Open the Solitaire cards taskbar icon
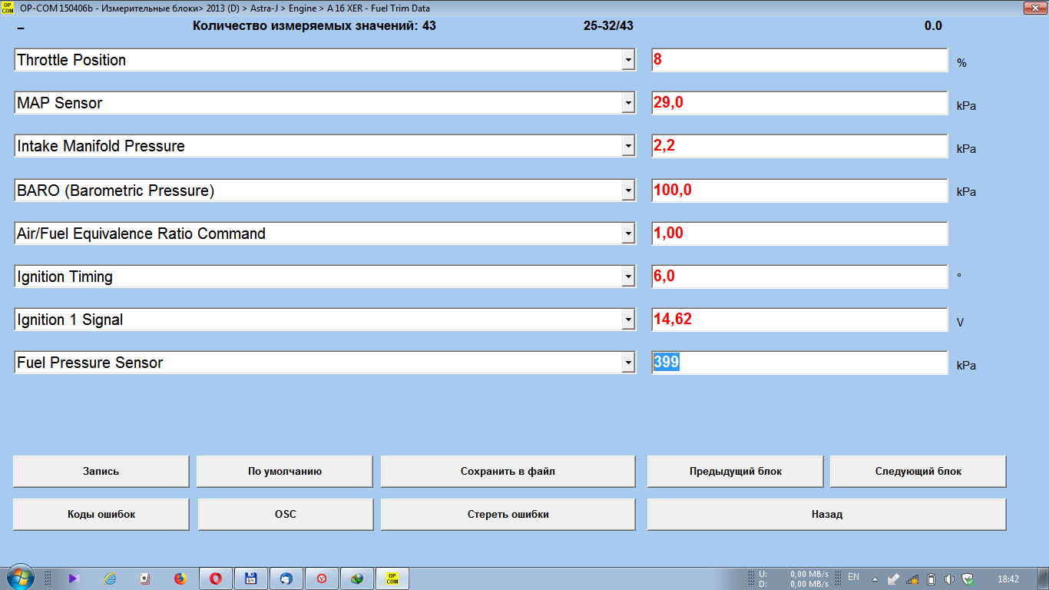 (x=144, y=578)
